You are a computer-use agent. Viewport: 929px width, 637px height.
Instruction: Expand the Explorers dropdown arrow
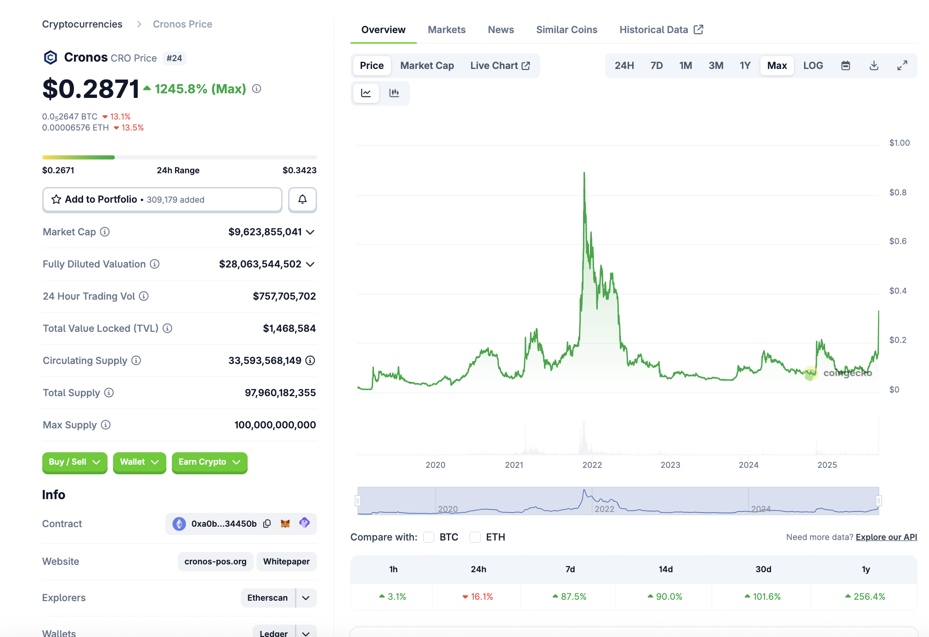(x=306, y=598)
